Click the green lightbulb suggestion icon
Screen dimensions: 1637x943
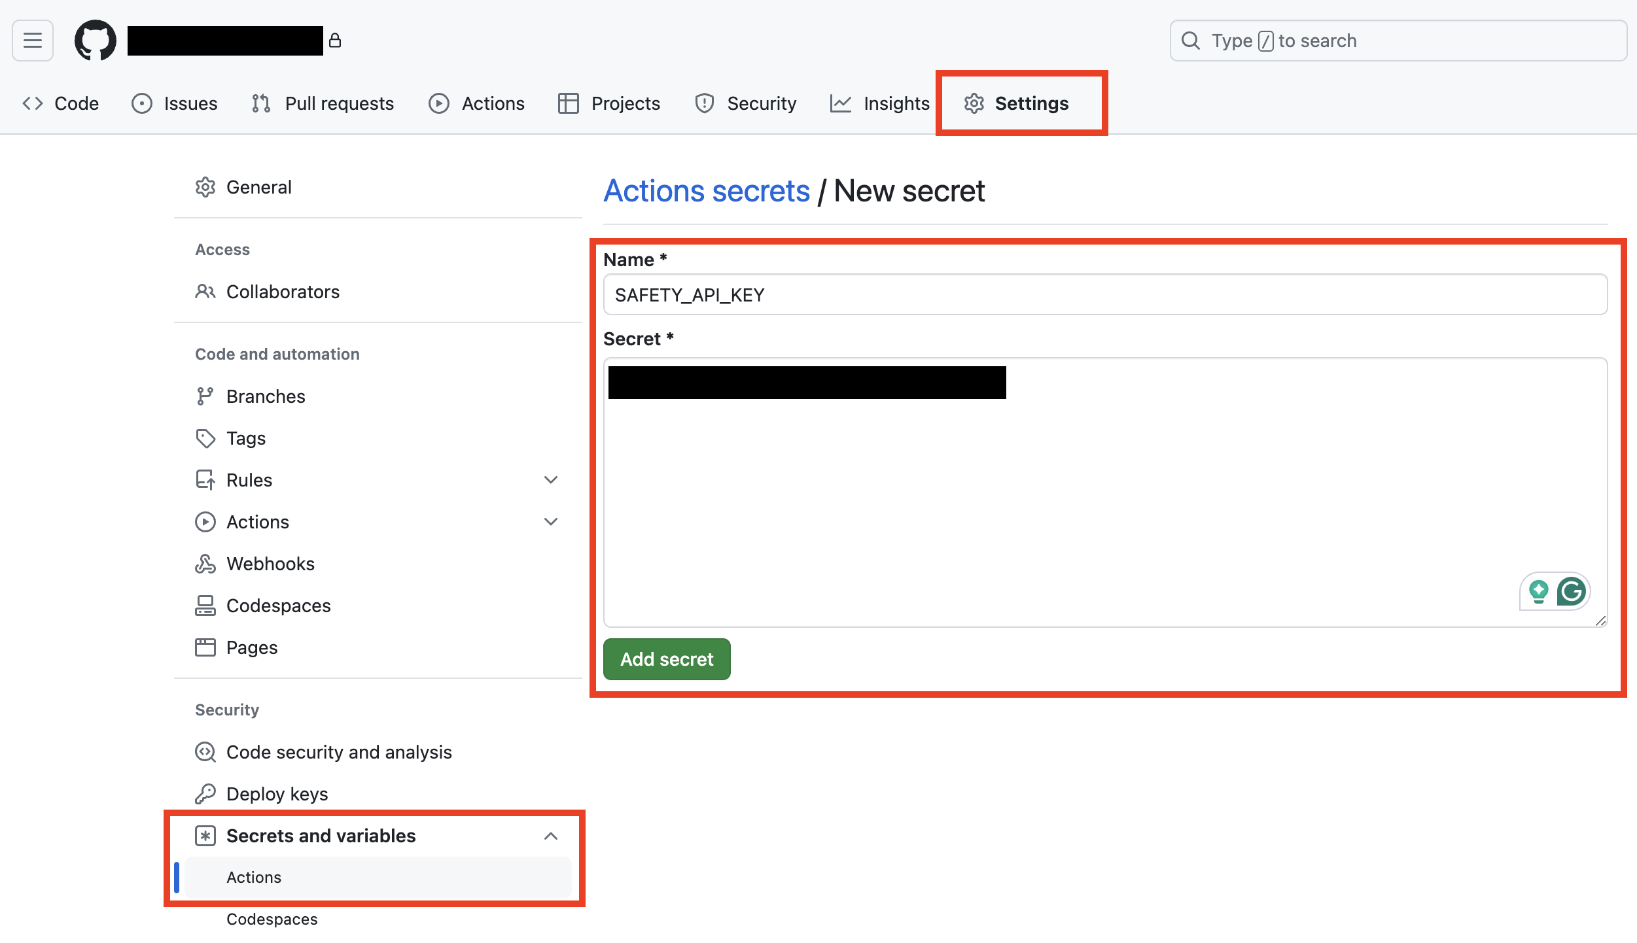1538,592
